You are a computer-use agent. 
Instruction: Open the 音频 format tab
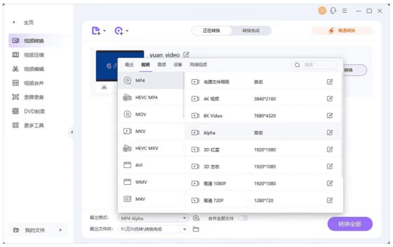point(161,65)
